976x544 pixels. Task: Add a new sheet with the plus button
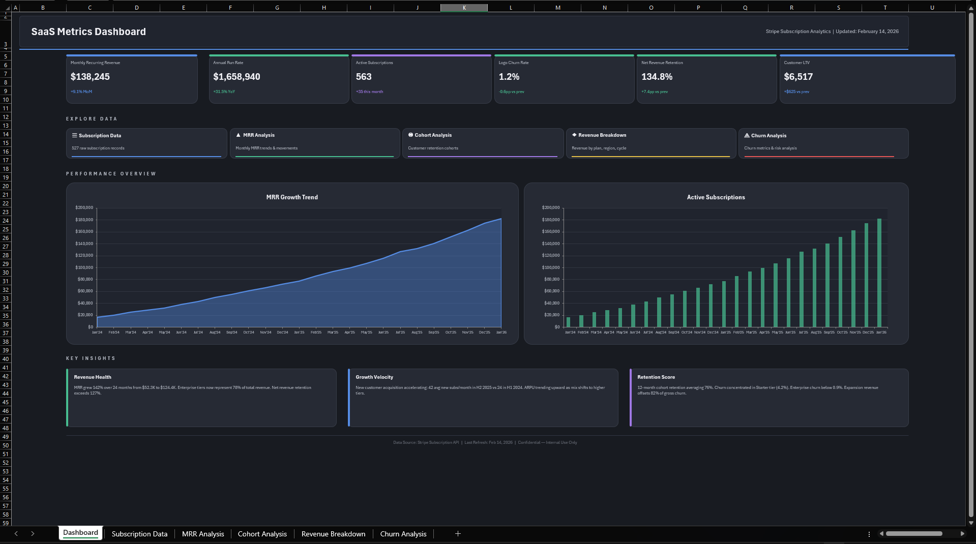pos(458,533)
